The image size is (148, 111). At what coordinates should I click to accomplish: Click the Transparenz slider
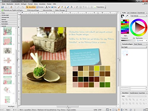pos(128,40)
